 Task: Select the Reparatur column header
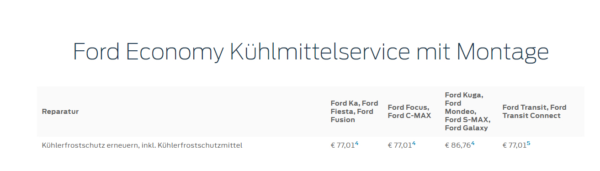pyautogui.click(x=60, y=112)
